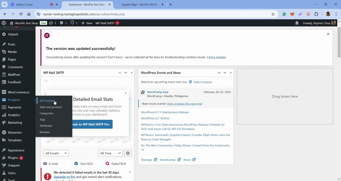Open product Attributes submenu item
Viewport: 341px width, 181px height.
point(46,126)
